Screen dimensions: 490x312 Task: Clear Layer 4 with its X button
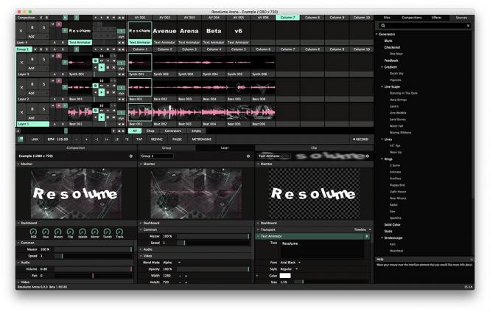21,31
